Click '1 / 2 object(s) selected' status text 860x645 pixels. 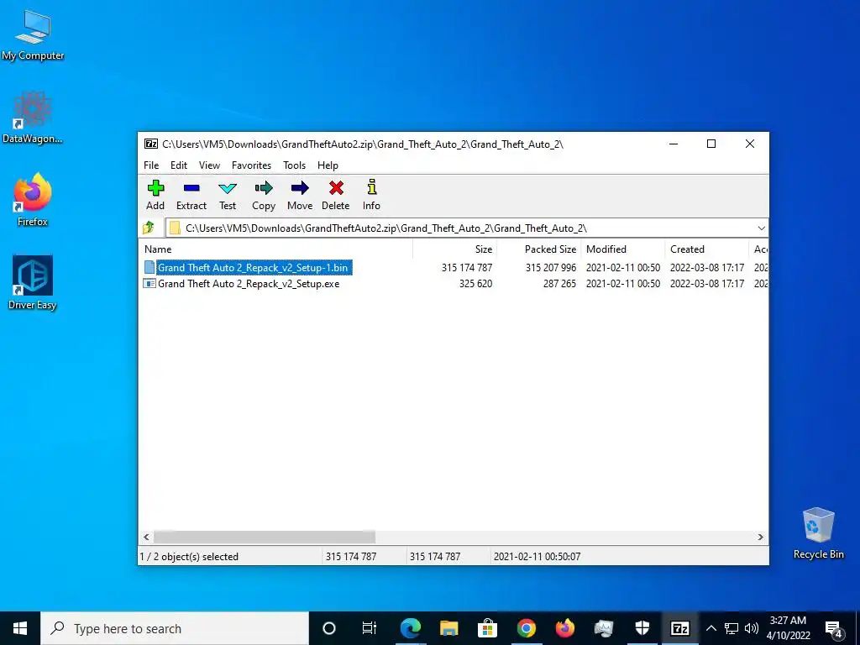pos(189,557)
